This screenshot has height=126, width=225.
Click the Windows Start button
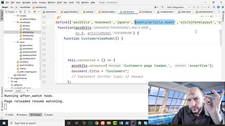point(4,123)
